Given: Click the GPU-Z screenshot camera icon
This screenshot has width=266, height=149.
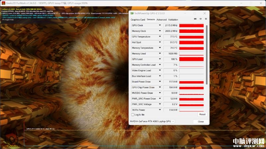Looking at the screenshot, I should [x=195, y=19].
